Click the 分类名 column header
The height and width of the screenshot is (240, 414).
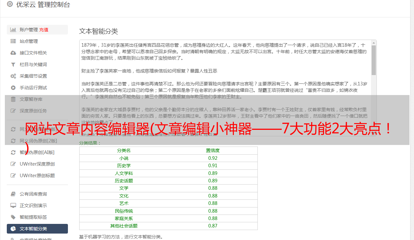tap(124, 150)
